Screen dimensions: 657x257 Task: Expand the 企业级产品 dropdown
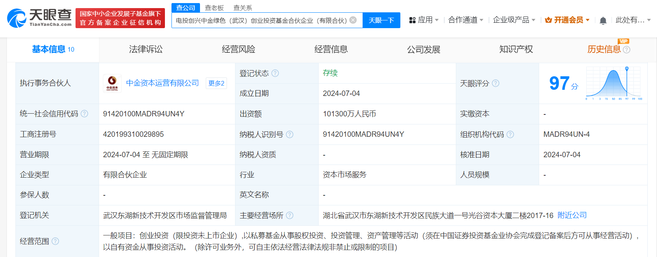[514, 20]
